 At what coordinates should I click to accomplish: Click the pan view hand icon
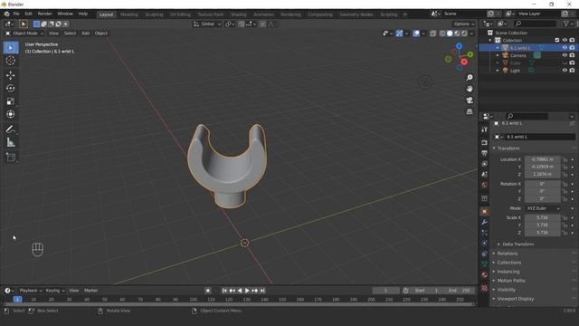click(x=470, y=89)
